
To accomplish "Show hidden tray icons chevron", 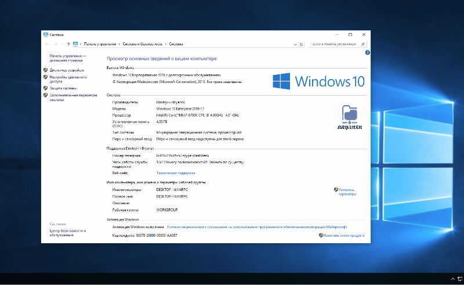I will [453, 279].
